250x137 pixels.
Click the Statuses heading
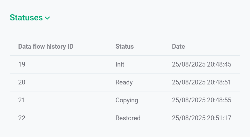(26, 18)
